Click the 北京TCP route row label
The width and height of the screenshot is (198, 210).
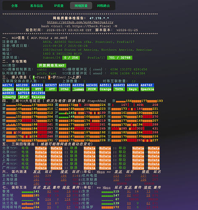tap(10, 148)
